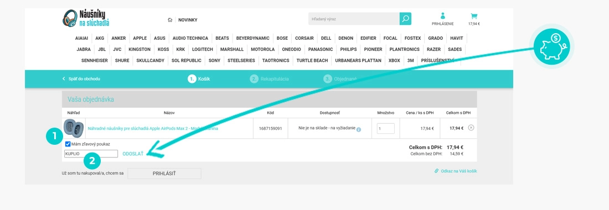The width and height of the screenshot is (609, 210).
Task: Open the AirPods Max replacement pads product link
Action: (153, 128)
